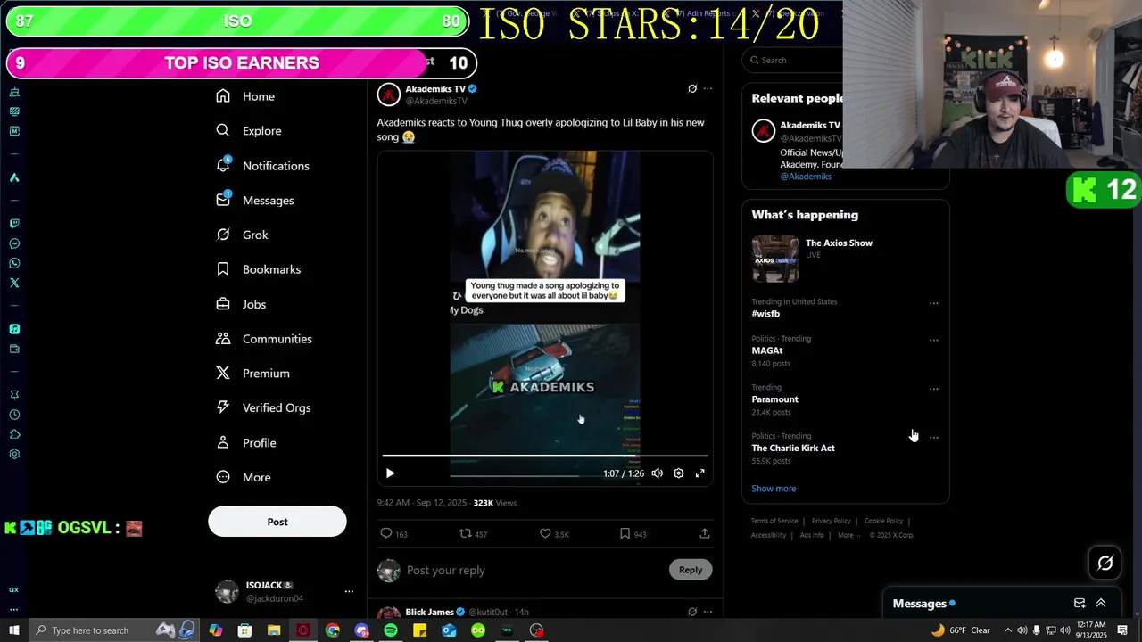Open history clock icon in browser sidebar

pos(14,415)
